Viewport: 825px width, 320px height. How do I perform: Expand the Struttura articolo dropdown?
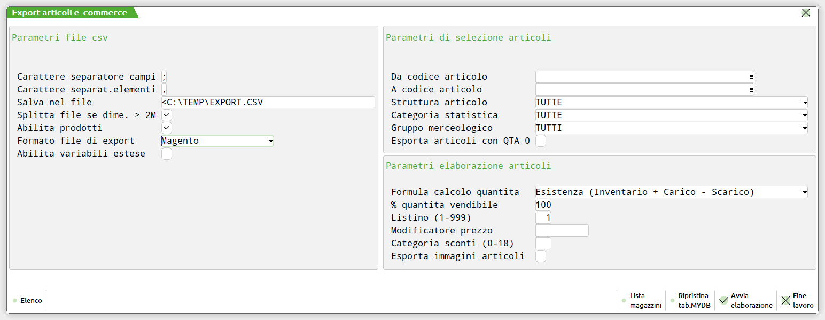point(804,102)
